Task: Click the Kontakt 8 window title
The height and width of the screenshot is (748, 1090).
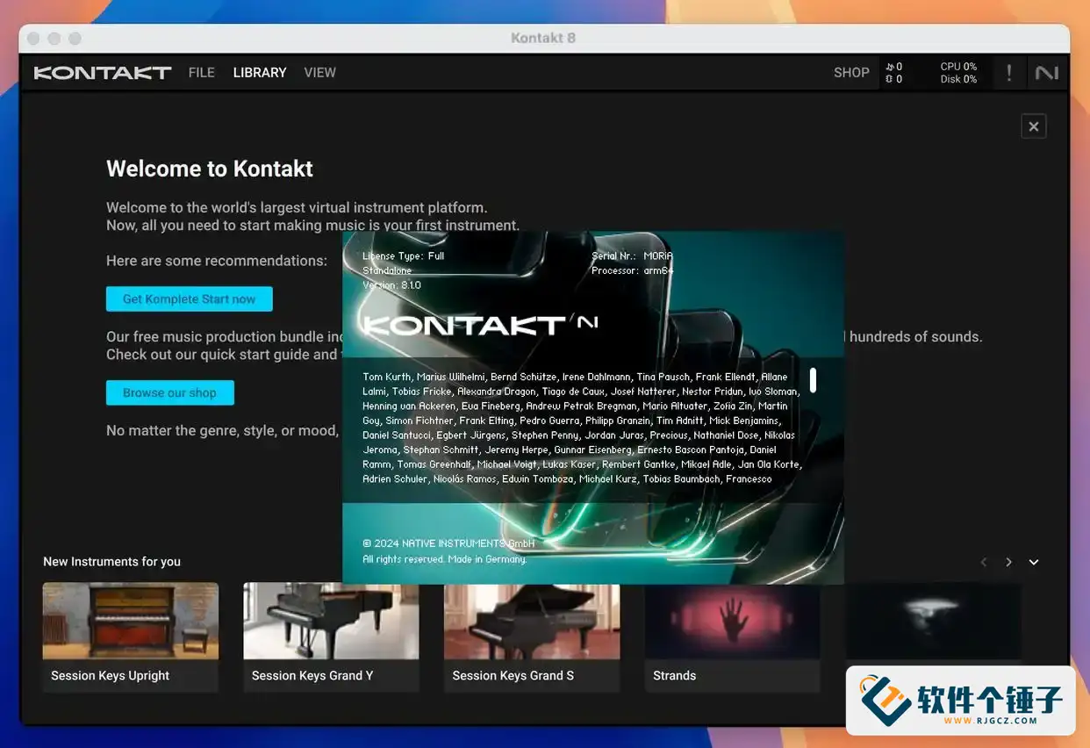Action: point(543,38)
